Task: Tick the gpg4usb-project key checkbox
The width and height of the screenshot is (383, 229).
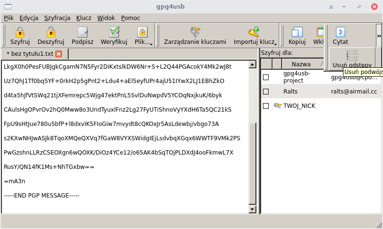Action: [266, 77]
